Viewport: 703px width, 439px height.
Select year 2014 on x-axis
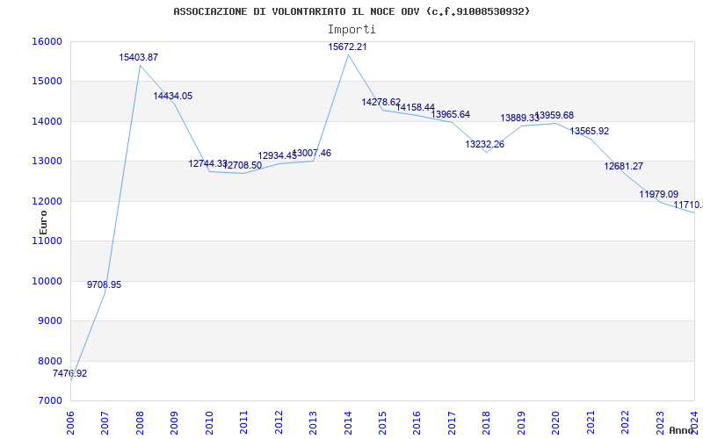pyautogui.click(x=348, y=419)
